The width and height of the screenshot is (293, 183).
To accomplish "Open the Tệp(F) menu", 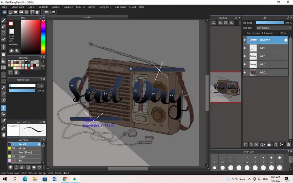I will click(x=5, y=7).
